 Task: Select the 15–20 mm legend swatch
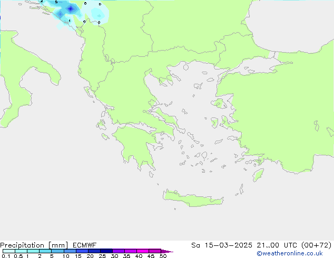(82, 251)
